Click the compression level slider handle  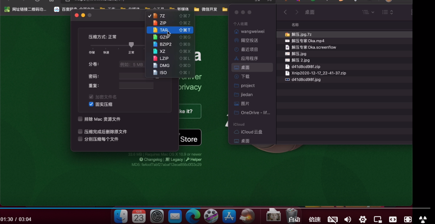click(x=131, y=45)
